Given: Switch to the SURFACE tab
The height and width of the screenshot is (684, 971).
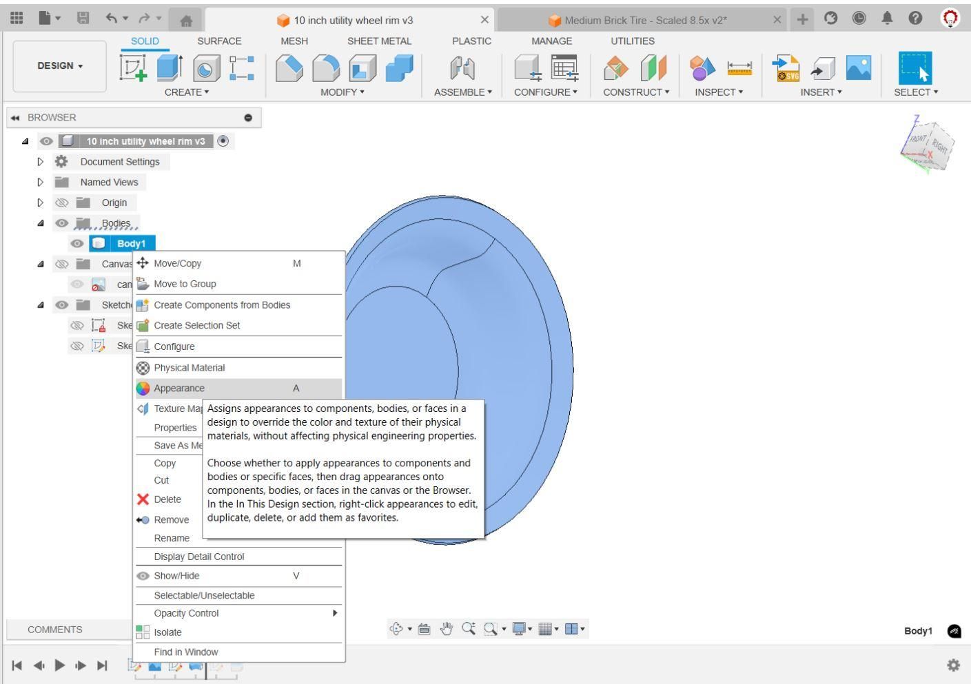Looking at the screenshot, I should (219, 41).
